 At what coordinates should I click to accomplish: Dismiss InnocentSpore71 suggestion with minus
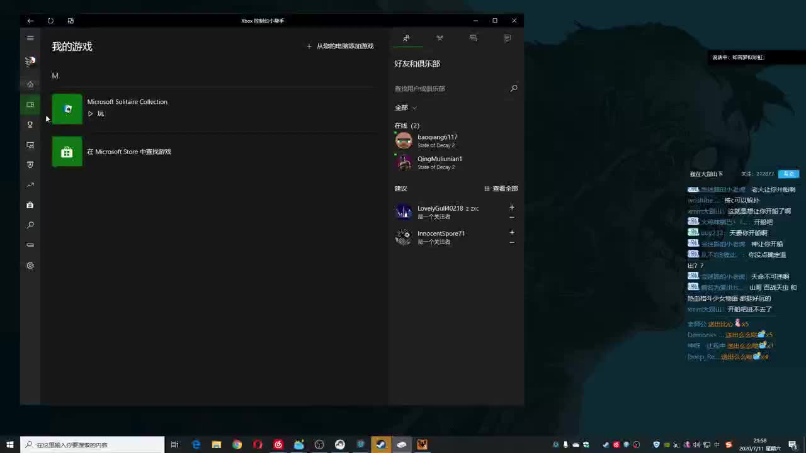click(512, 242)
